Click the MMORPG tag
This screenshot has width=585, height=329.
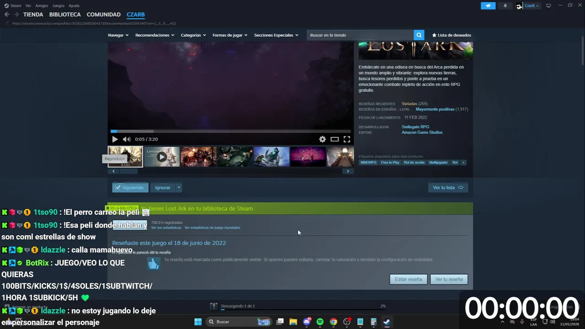pos(368,162)
